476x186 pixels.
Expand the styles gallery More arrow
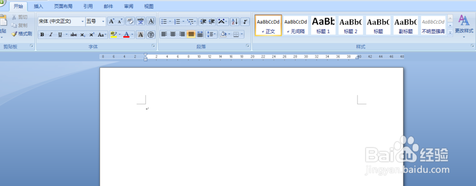point(450,32)
